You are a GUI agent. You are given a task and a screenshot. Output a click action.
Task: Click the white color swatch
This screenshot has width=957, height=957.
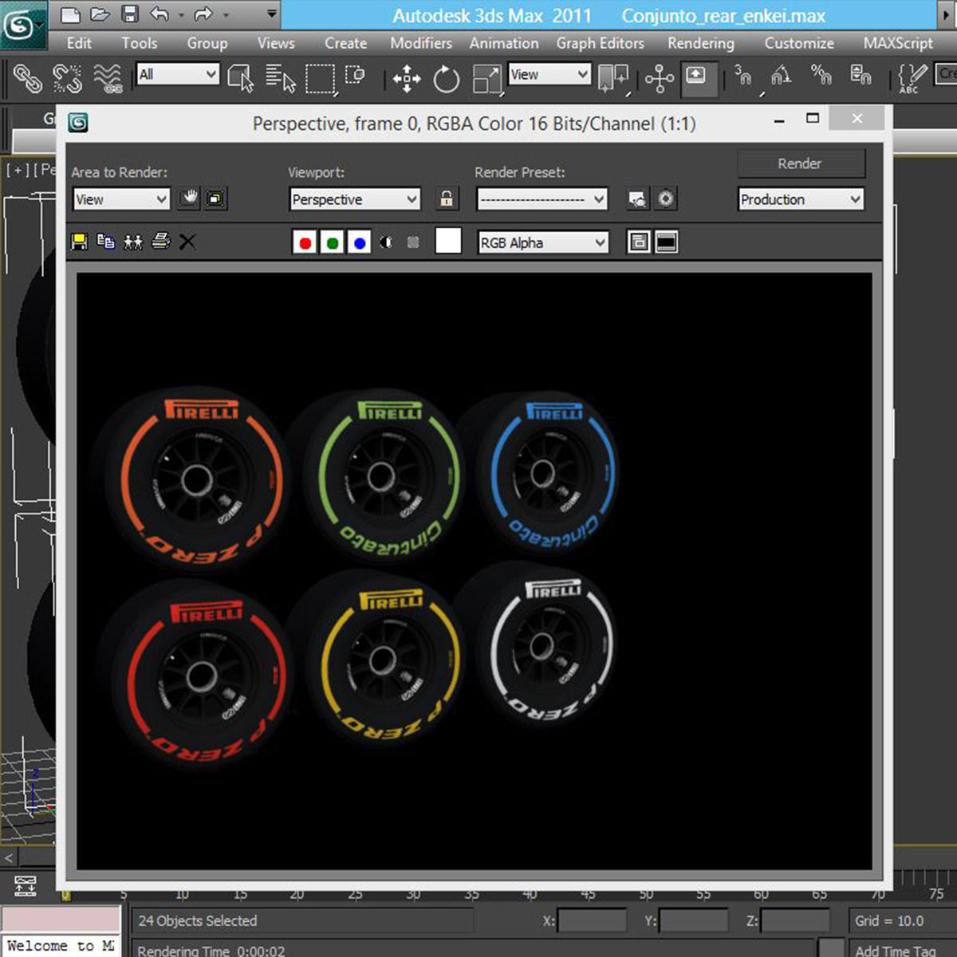(448, 241)
